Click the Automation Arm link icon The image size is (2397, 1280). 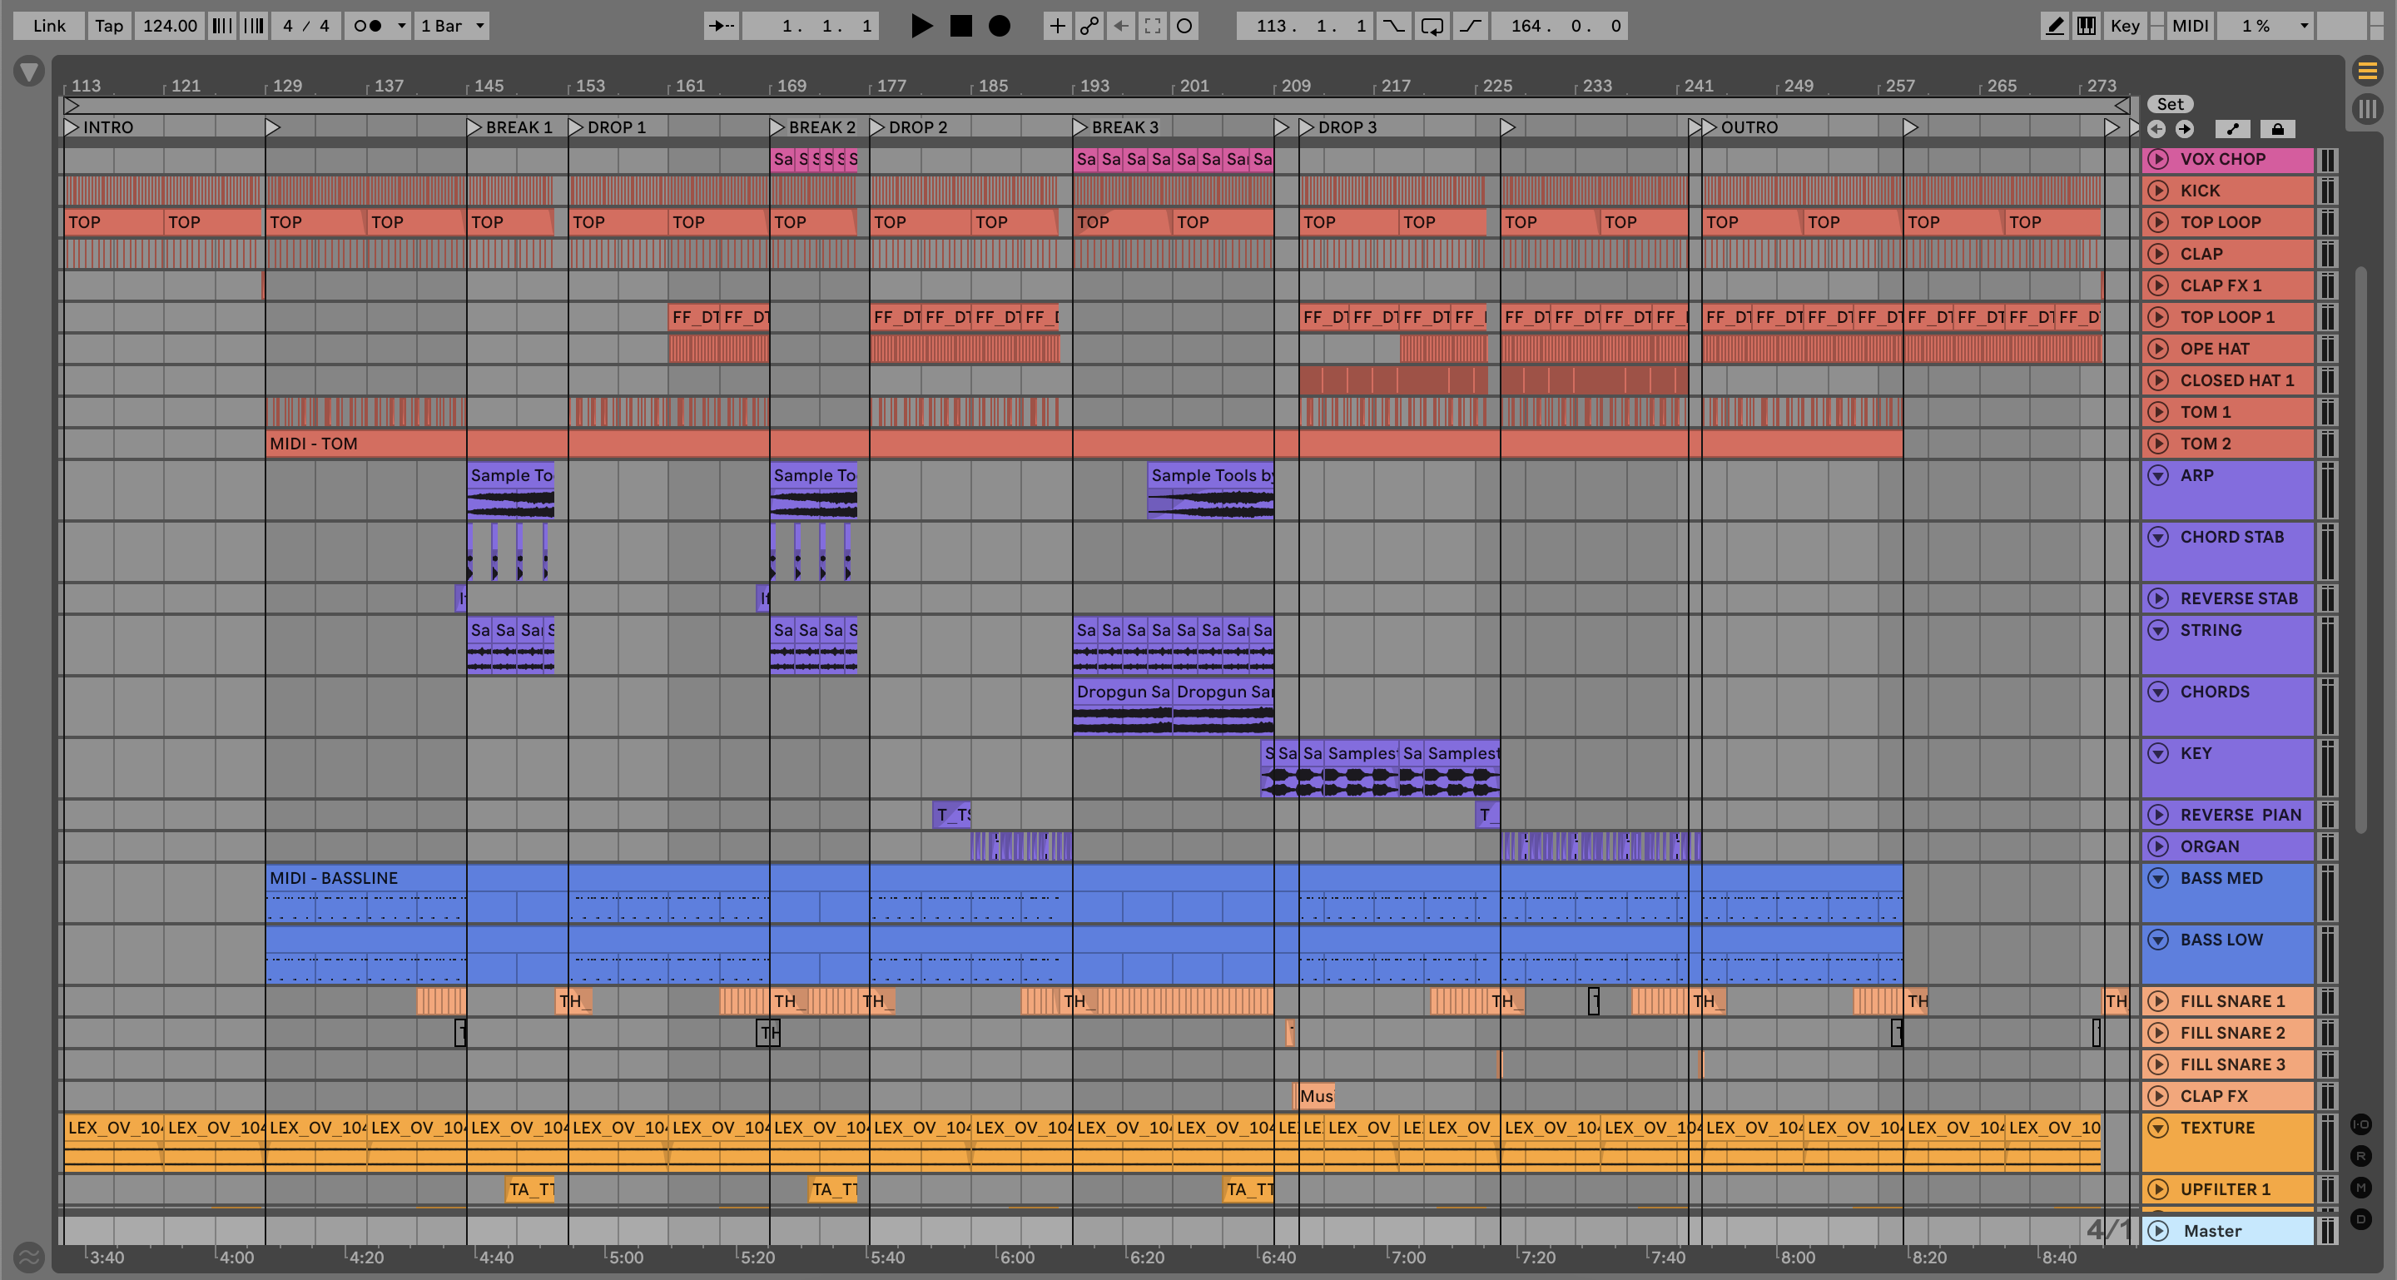tap(1089, 26)
